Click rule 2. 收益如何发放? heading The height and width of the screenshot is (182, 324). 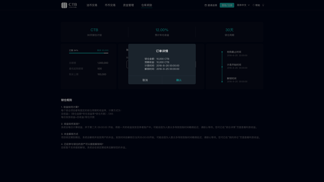pyautogui.click(x=70, y=124)
